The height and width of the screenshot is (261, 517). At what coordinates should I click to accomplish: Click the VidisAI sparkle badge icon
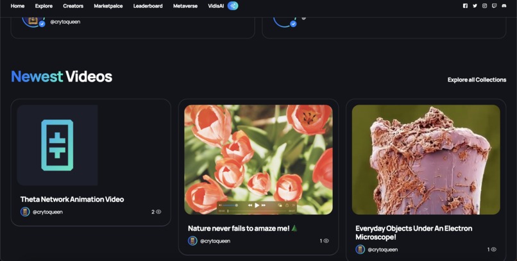coord(233,6)
